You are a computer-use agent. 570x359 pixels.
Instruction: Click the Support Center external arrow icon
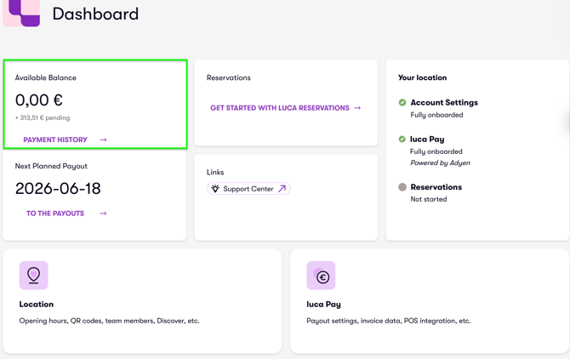[282, 189]
